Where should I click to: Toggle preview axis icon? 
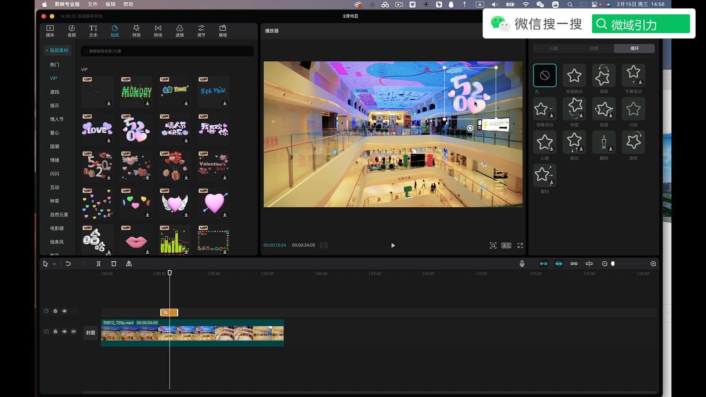click(589, 264)
